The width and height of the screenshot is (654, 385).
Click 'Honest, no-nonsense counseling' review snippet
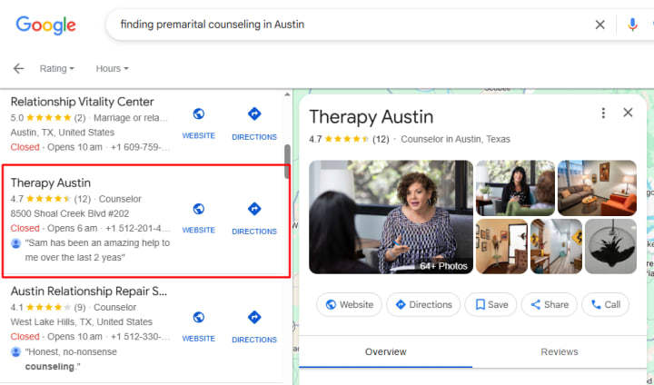pos(71,360)
